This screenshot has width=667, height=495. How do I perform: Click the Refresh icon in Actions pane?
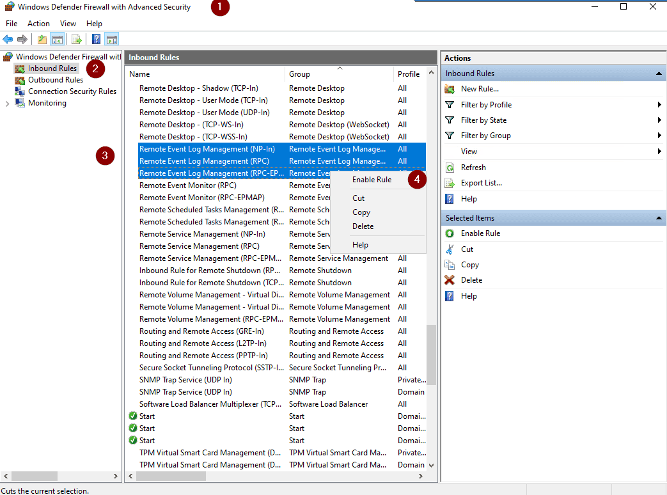pyautogui.click(x=450, y=168)
